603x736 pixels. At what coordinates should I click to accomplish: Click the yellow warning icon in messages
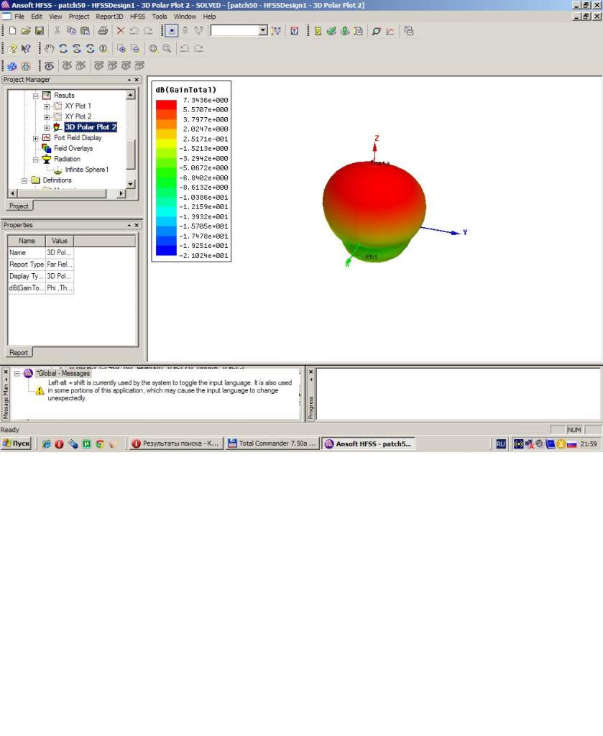[40, 390]
